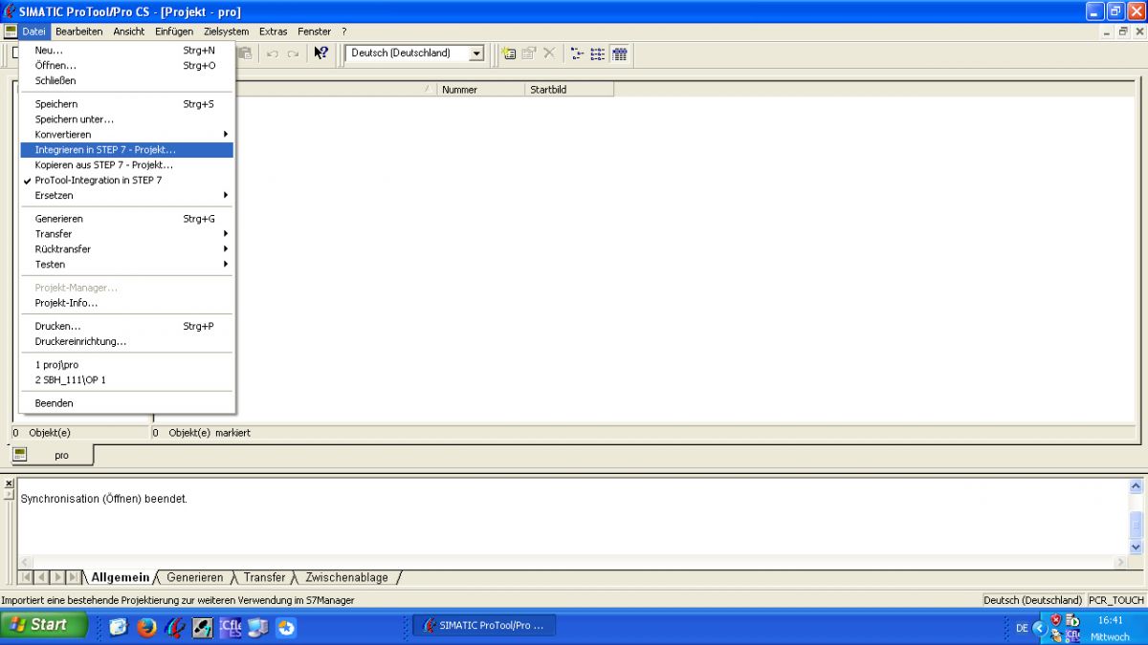1148x645 pixels.
Task: Toggle ProTool-Integration in STEP 7 checkmark
Action: point(126,180)
